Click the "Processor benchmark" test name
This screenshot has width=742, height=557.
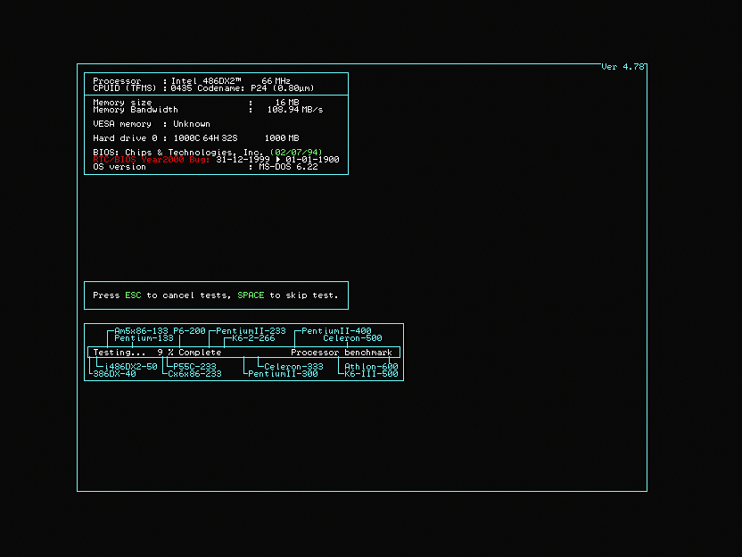(342, 352)
